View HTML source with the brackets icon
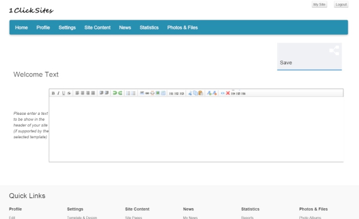359x219 pixels. click(x=223, y=93)
